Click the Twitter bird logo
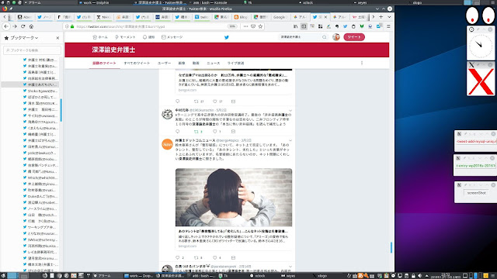 (x=227, y=37)
